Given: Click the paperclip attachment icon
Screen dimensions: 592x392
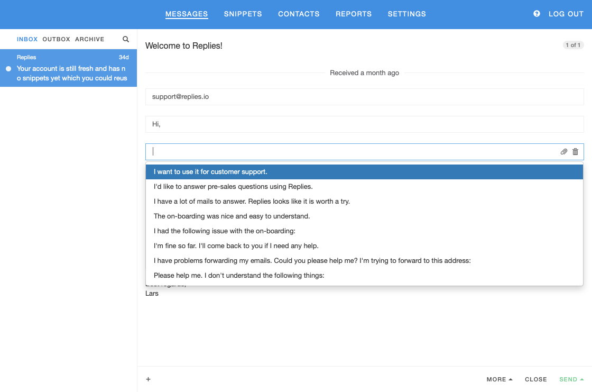Looking at the screenshot, I should click(x=564, y=152).
